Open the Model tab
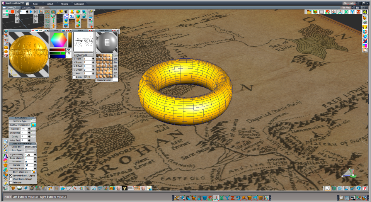The width and height of the screenshot is (371, 202). tap(42, 8)
